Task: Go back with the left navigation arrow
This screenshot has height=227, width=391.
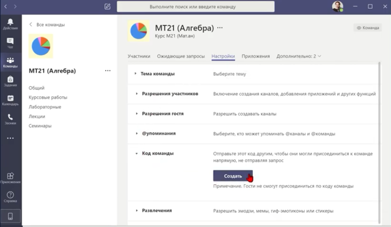Action: click(x=5, y=6)
